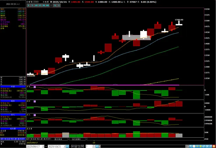Click the clock icon in bottom toolbar
Viewport: 216px width, 148px height.
coord(194,146)
